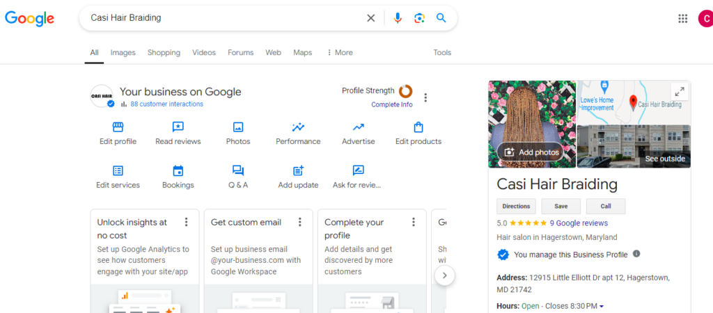Open options menu on Get custom email card
Image resolution: width=713 pixels, height=313 pixels.
pos(299,222)
